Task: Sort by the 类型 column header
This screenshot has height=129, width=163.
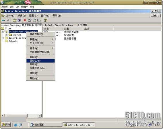Action: tap(73, 29)
